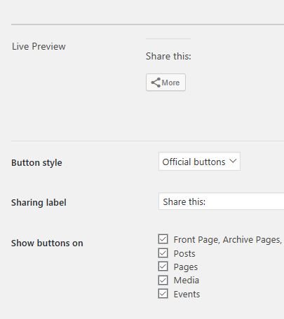
Task: Click the Sharing label setting heading
Action: (39, 202)
